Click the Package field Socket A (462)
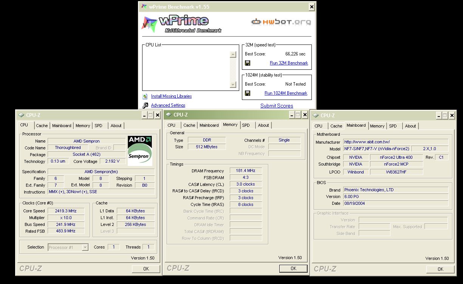 [x=87, y=155]
